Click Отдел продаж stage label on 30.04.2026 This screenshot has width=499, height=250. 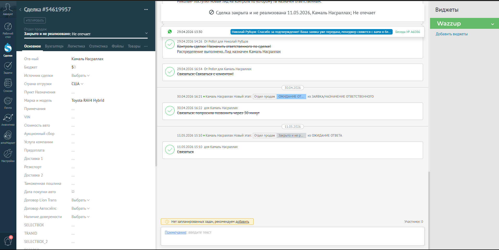tap(265, 97)
